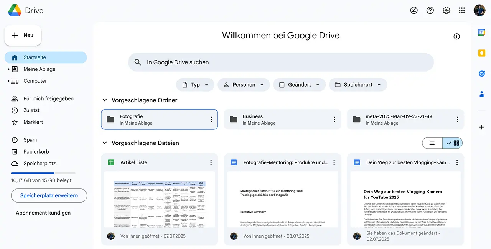Click Speicherplatz erweitern button
This screenshot has width=491, height=249.
point(49,195)
